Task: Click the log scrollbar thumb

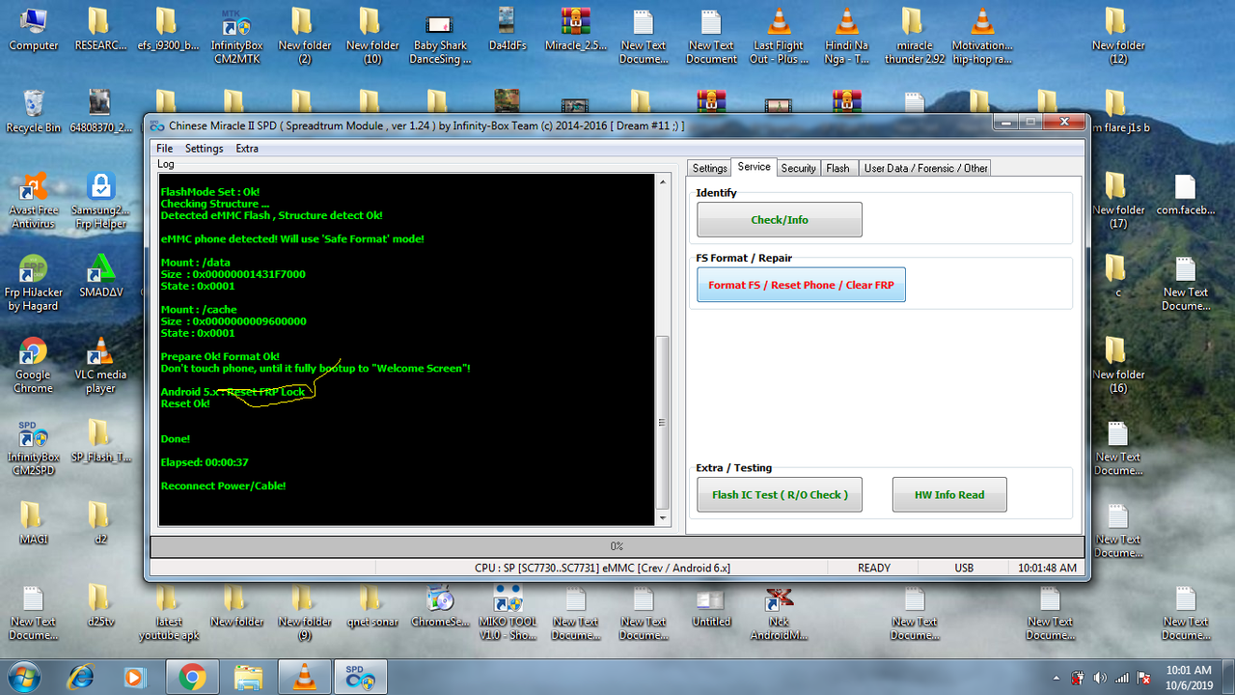Action: point(662,423)
